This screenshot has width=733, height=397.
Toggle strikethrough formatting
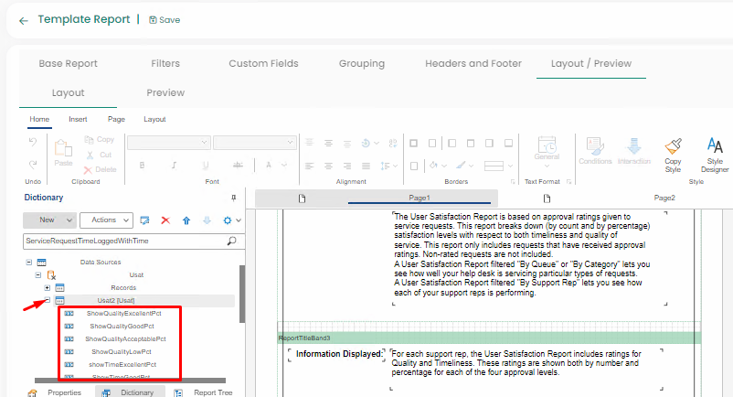(238, 165)
